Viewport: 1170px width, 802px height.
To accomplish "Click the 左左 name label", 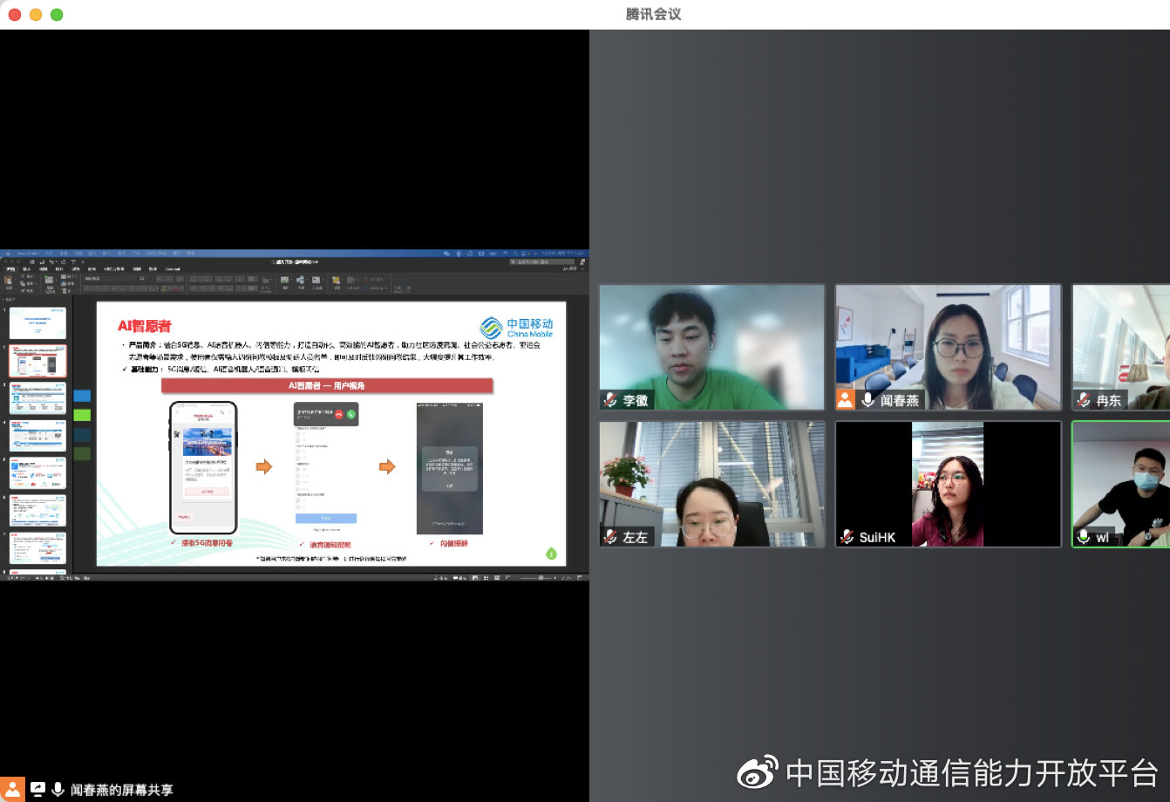I will click(636, 537).
